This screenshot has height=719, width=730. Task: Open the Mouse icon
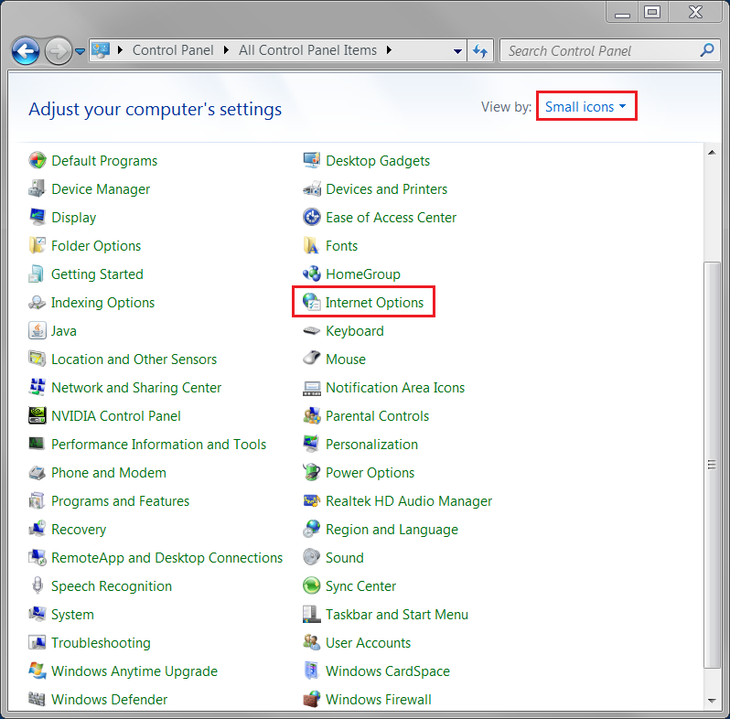tap(311, 359)
